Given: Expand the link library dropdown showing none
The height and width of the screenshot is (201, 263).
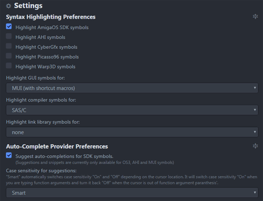Looking at the screenshot, I should [132, 132].
